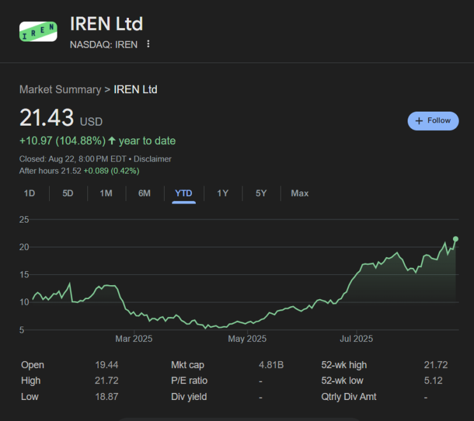
Task: Click the 21.43 USD price value
Action: point(61,117)
